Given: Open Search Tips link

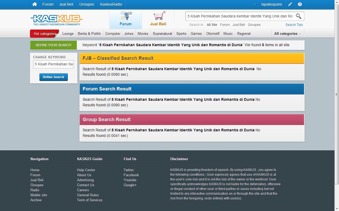Looking at the screenshot, I should click(294, 25).
